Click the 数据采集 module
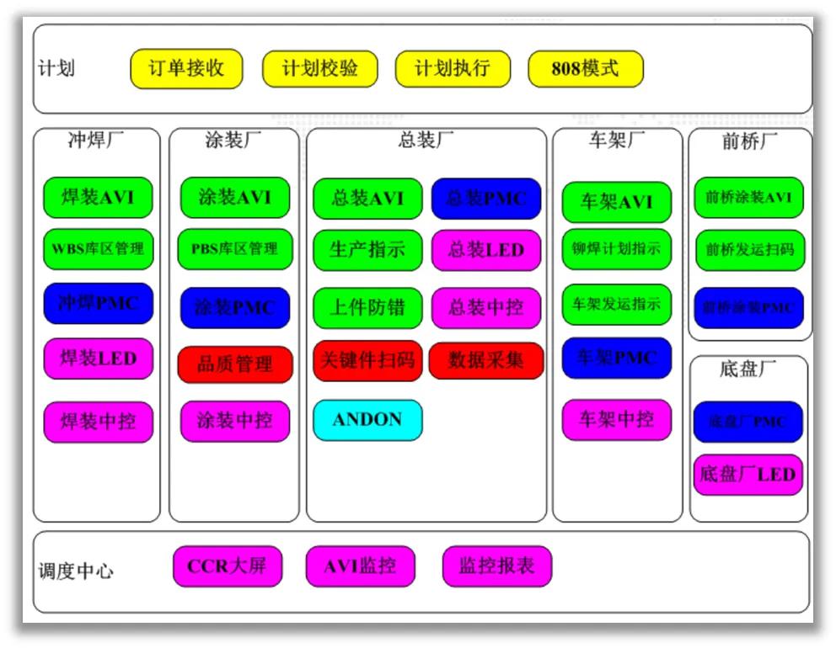Image resolution: width=836 pixels, height=648 pixels. (x=487, y=361)
